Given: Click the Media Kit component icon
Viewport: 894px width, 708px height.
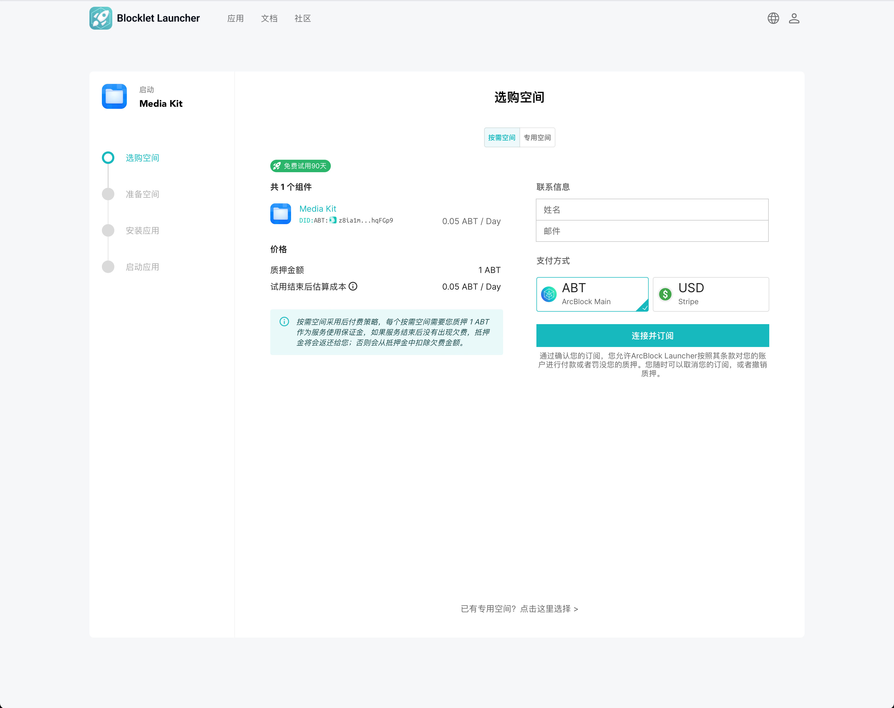Looking at the screenshot, I should tap(281, 214).
